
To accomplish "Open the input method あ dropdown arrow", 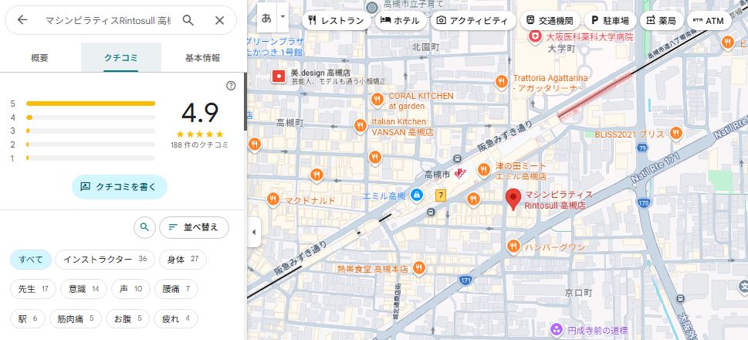I will coord(283,16).
